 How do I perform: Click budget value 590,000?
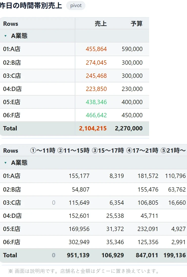coord(132,49)
